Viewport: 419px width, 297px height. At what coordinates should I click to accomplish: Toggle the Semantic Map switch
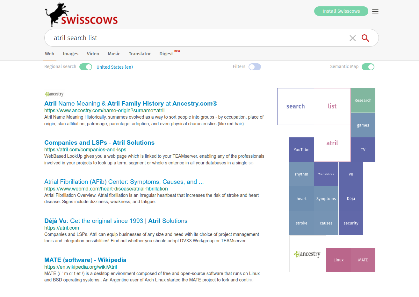tap(368, 67)
